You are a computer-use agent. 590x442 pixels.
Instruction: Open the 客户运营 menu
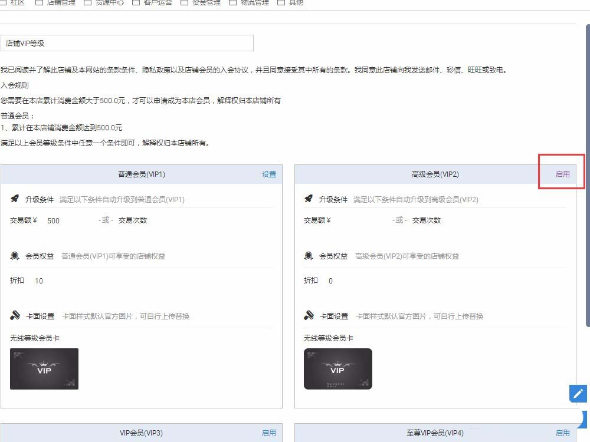158,3
